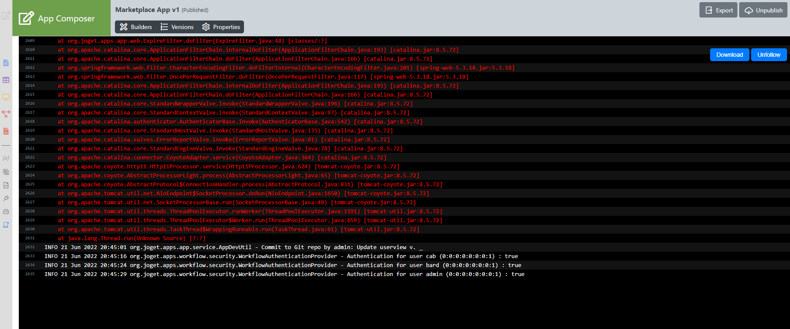
Task: Open the plugin default properties plug icon
Action: 6,198
